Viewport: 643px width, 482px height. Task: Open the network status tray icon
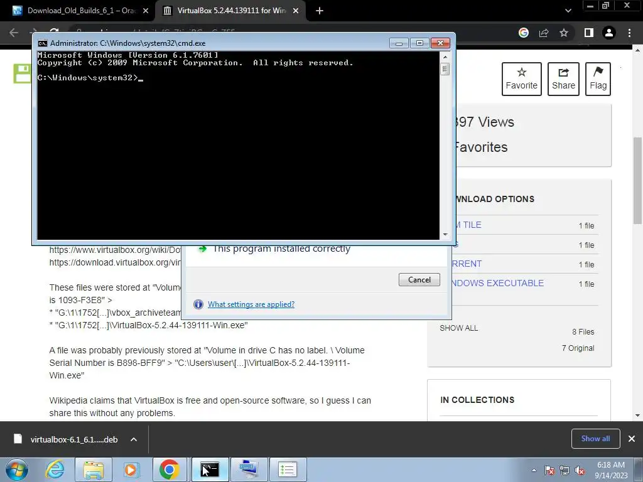[x=565, y=470]
